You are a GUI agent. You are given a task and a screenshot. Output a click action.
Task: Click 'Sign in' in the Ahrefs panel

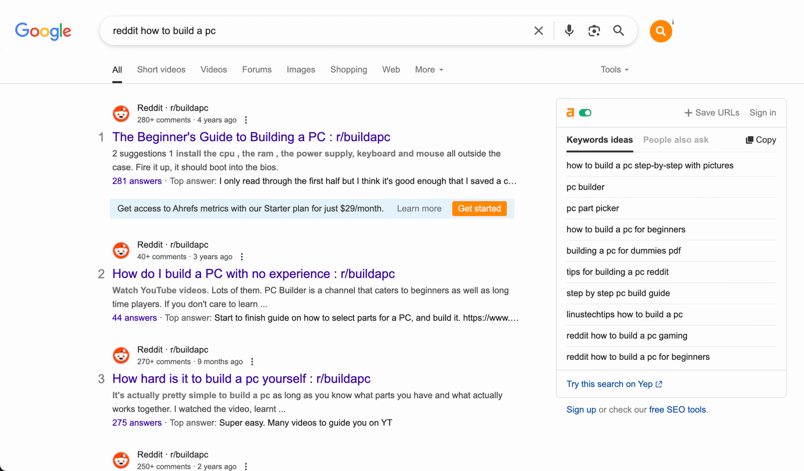[x=763, y=113]
